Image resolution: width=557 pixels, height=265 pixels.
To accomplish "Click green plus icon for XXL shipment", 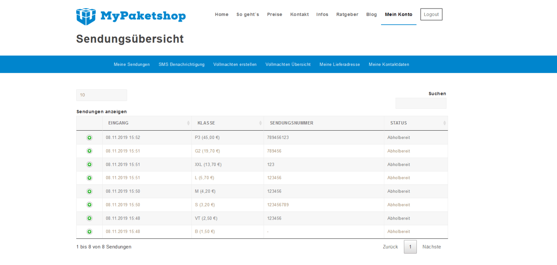I will pos(89,165).
